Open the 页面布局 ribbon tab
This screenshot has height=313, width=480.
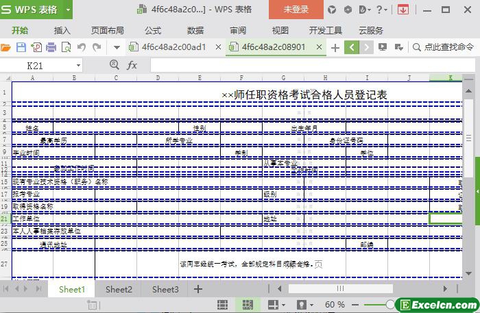click(x=108, y=31)
